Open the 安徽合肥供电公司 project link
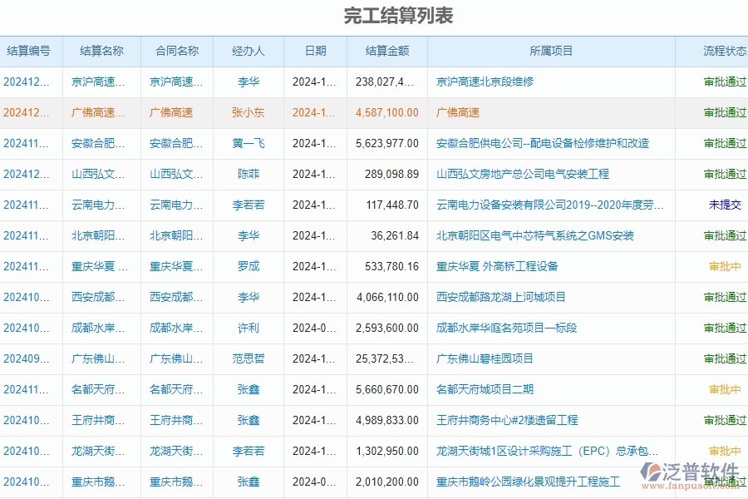The width and height of the screenshot is (748, 499). [543, 143]
